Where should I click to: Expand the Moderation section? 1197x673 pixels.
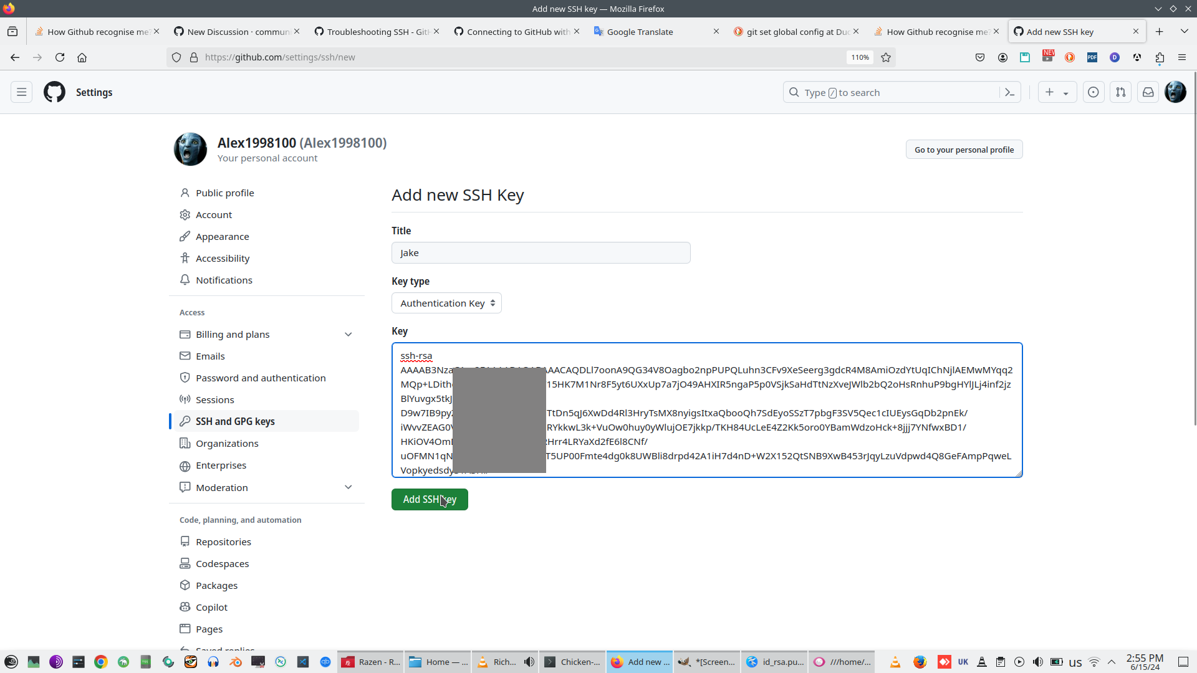pos(349,487)
